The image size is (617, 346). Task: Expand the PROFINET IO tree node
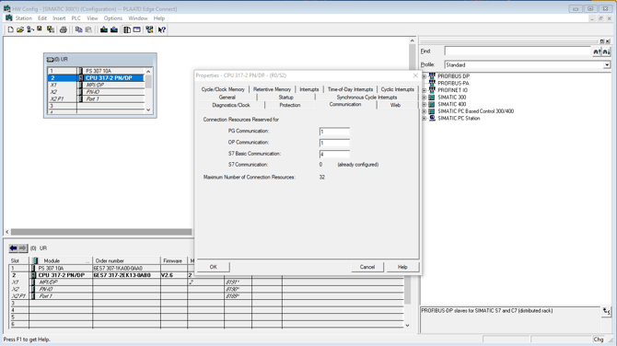point(425,90)
